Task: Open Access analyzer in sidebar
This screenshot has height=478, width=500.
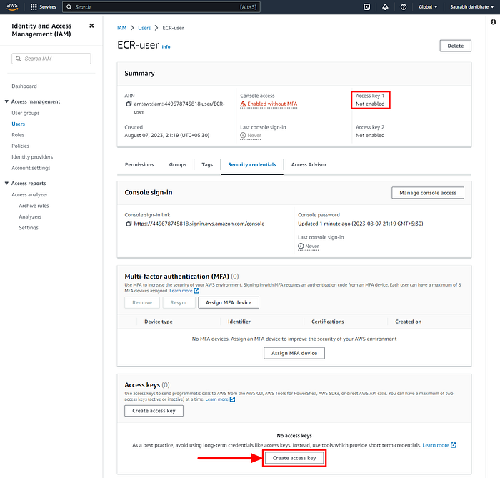Action: pos(30,194)
